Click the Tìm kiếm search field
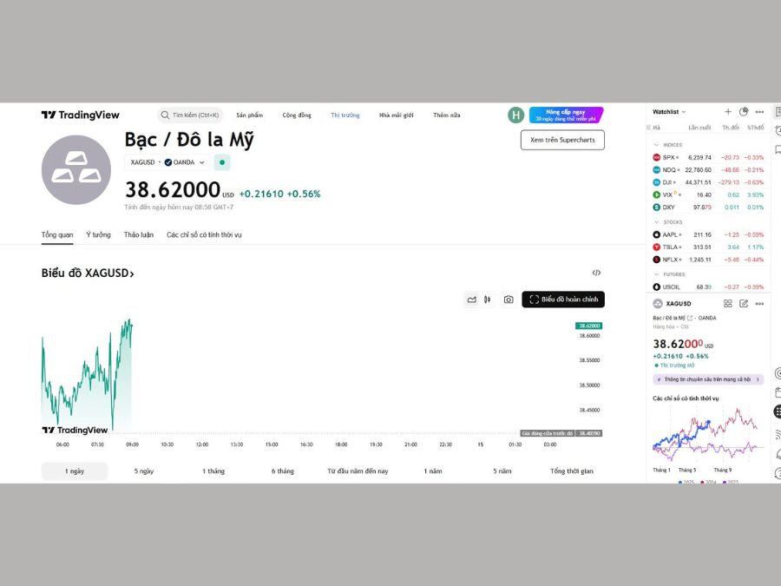The height and width of the screenshot is (586, 781). [190, 115]
